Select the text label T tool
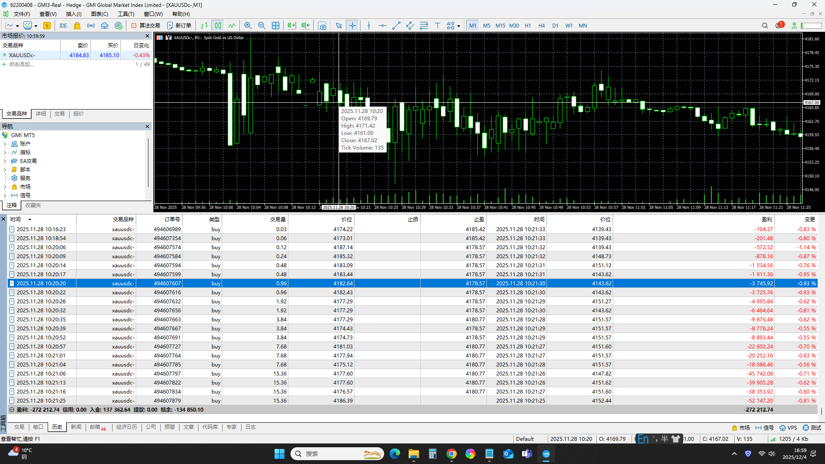This screenshot has height=464, width=825. tap(437, 26)
